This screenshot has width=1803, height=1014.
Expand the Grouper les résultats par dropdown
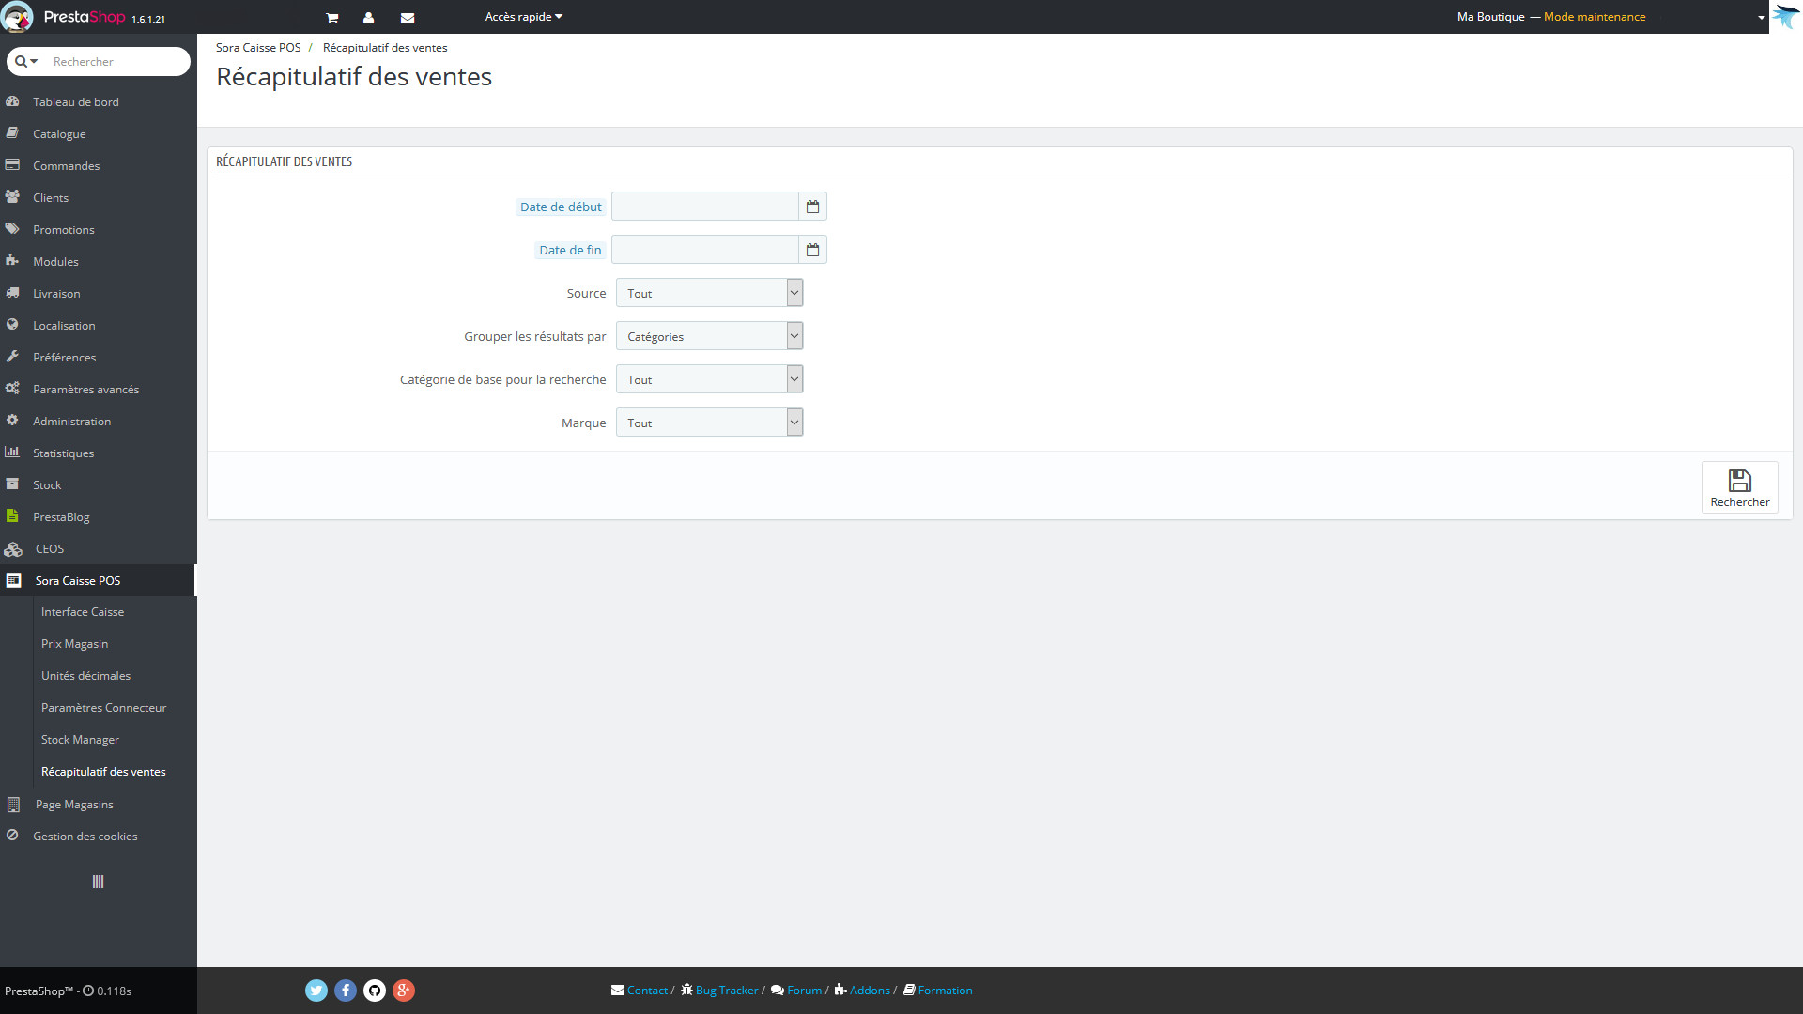pos(709,336)
